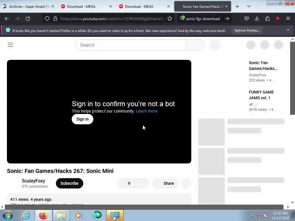Like the video showing 9 likes

[x=126, y=183]
